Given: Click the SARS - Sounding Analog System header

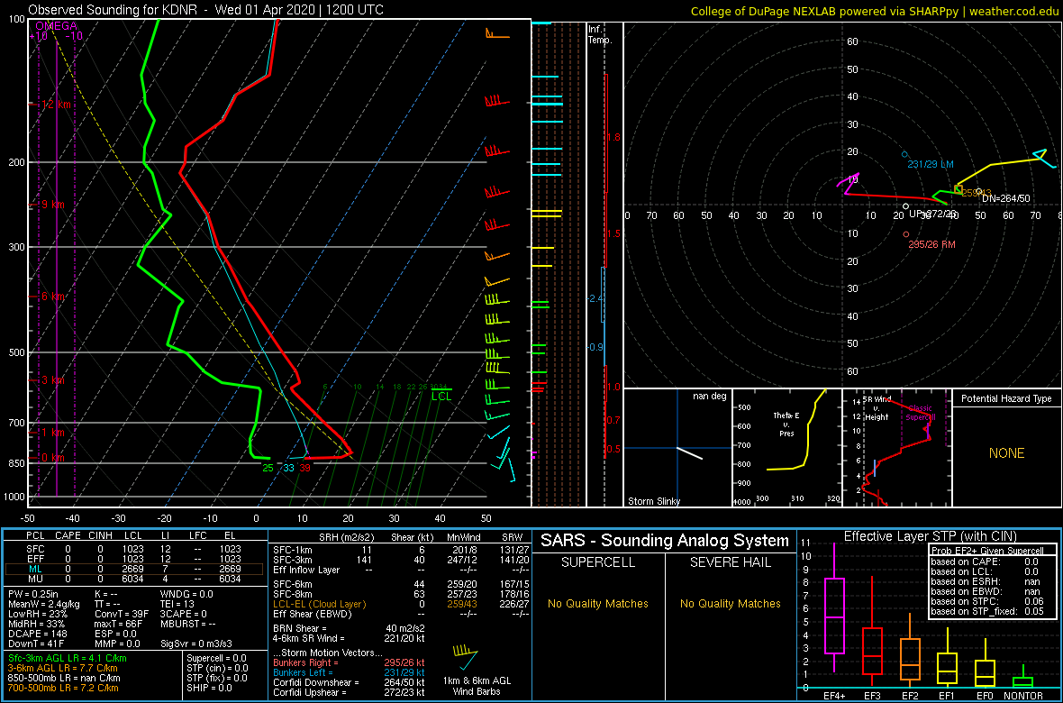Looking at the screenshot, I should pos(665,541).
